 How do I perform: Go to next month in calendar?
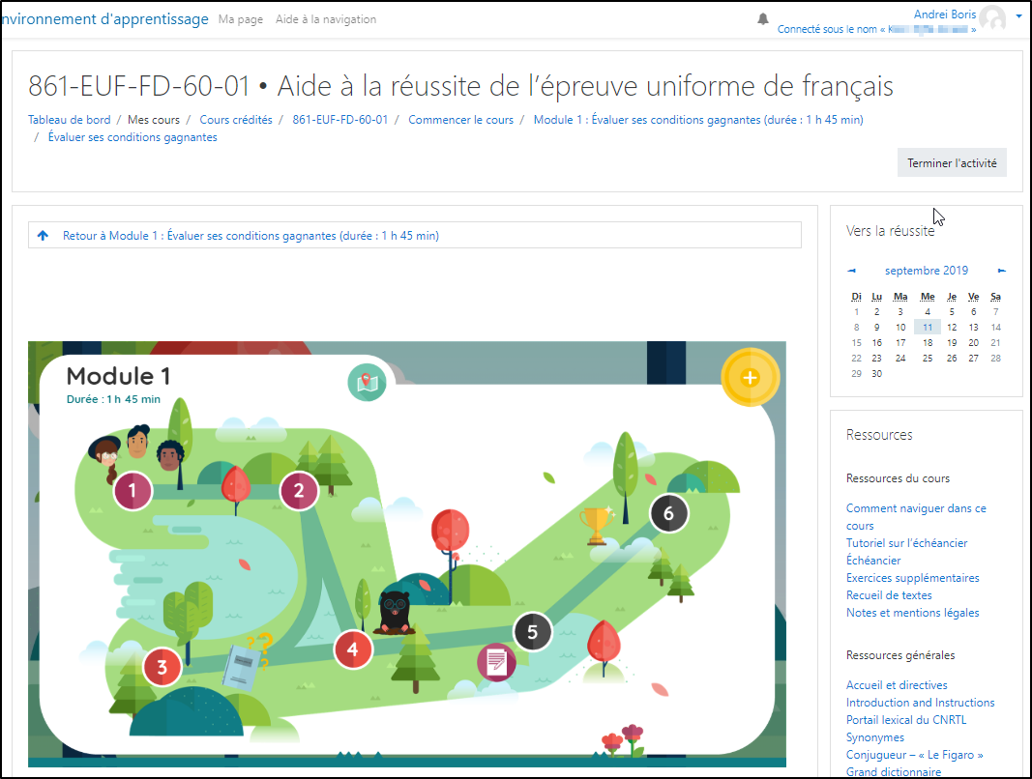coord(1001,272)
